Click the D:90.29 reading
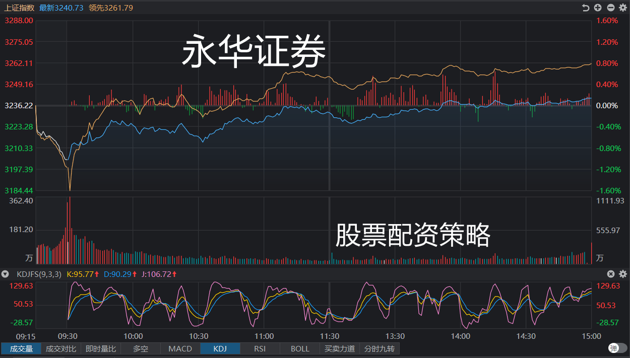The image size is (630, 358). pos(120,274)
